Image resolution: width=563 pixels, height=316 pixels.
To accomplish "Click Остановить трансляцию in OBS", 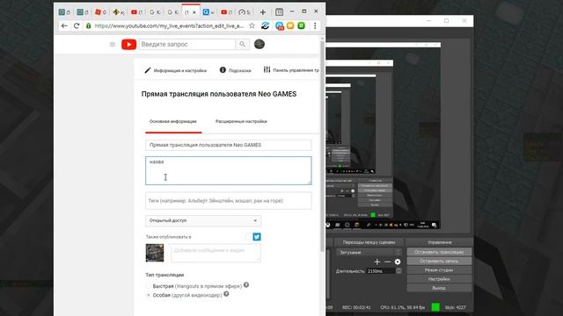I will pos(439,252).
